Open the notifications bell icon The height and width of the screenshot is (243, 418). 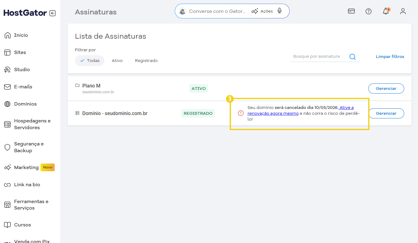coord(386,11)
